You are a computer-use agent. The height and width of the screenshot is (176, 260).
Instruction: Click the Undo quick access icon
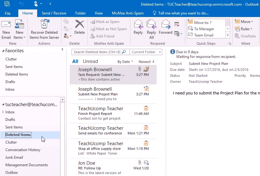(x=21, y=3)
